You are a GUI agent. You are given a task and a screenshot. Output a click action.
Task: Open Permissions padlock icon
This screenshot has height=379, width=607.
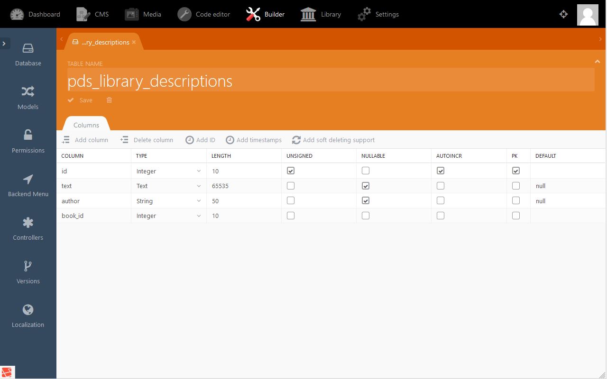click(x=28, y=135)
